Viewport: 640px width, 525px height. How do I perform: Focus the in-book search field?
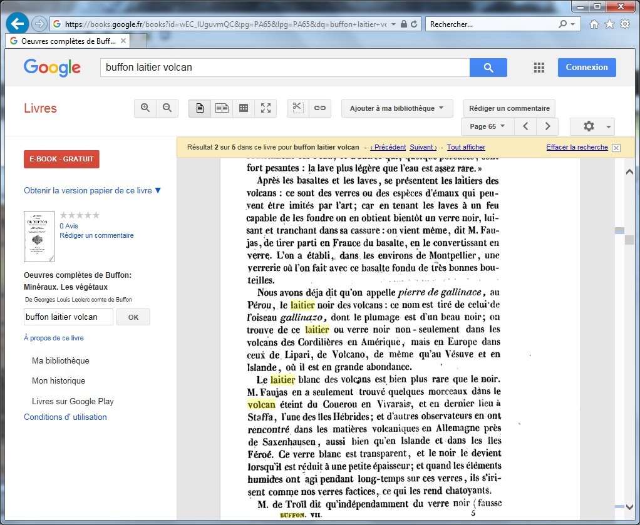[68, 317]
